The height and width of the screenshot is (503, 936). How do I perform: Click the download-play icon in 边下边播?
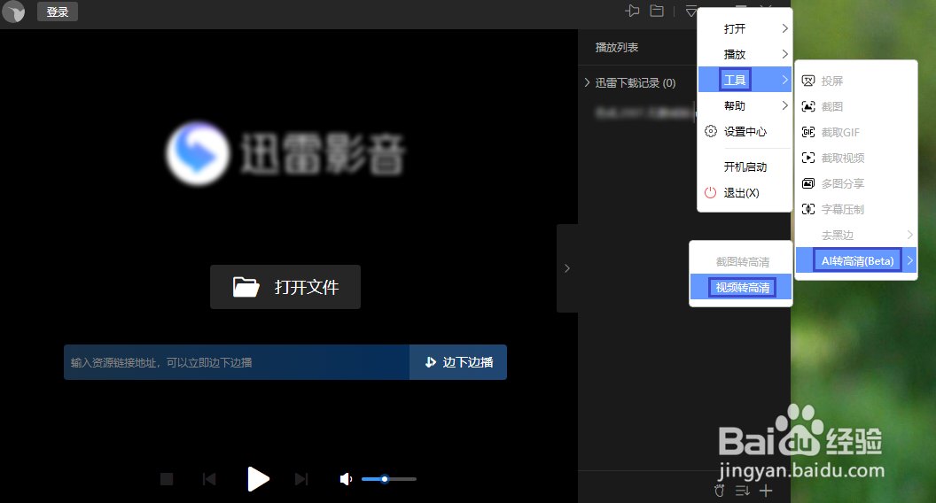[431, 362]
